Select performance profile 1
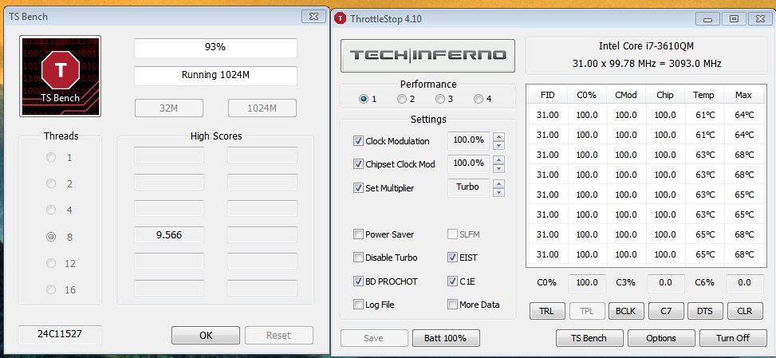Viewport: 776px width, 358px height. point(364,99)
